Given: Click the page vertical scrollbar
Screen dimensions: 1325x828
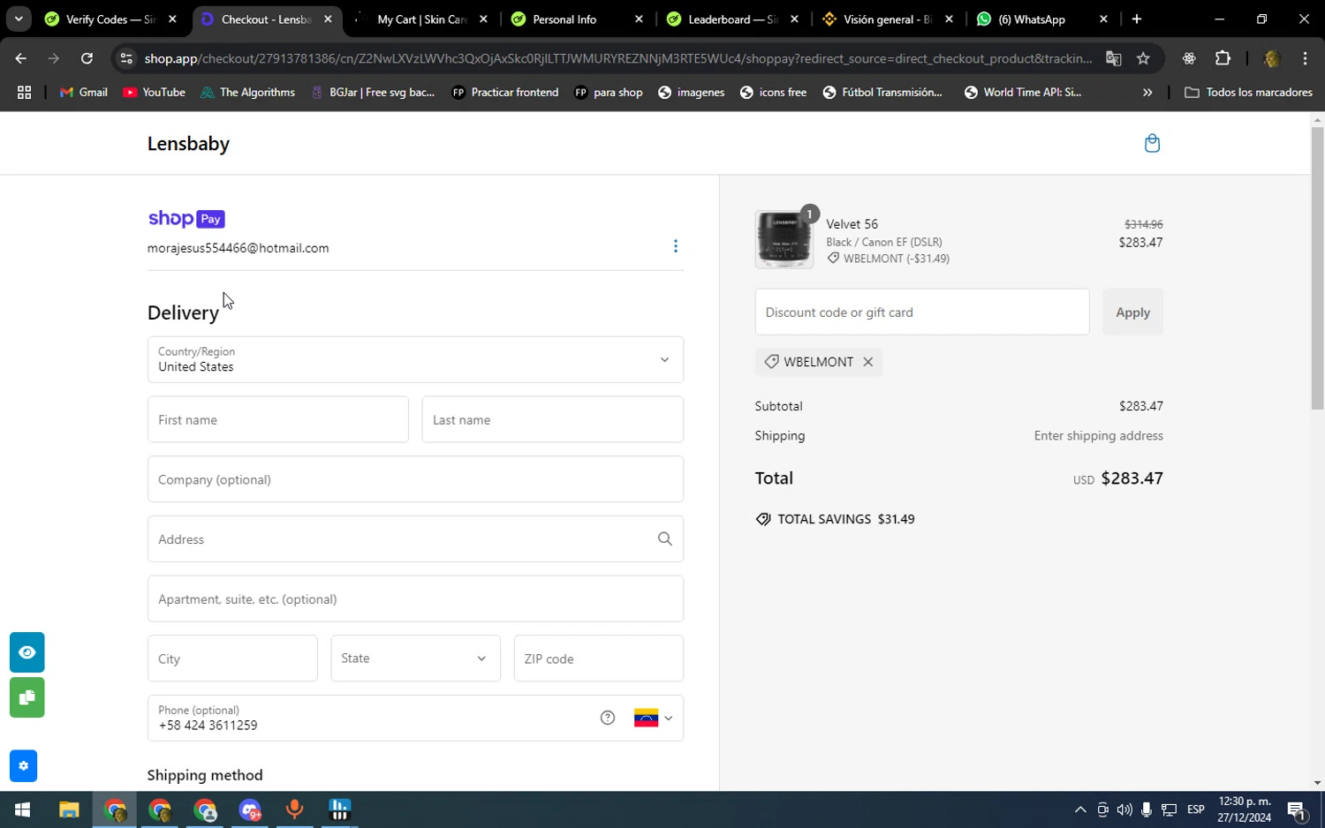Looking at the screenshot, I should [x=1317, y=268].
